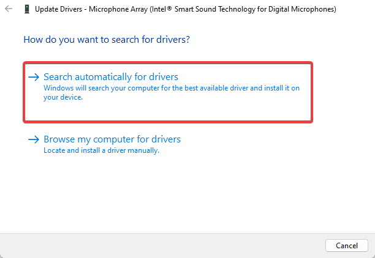The width and height of the screenshot is (375, 258).
Task: Click the word 'drivers?' in the heading
Action: click(x=173, y=40)
